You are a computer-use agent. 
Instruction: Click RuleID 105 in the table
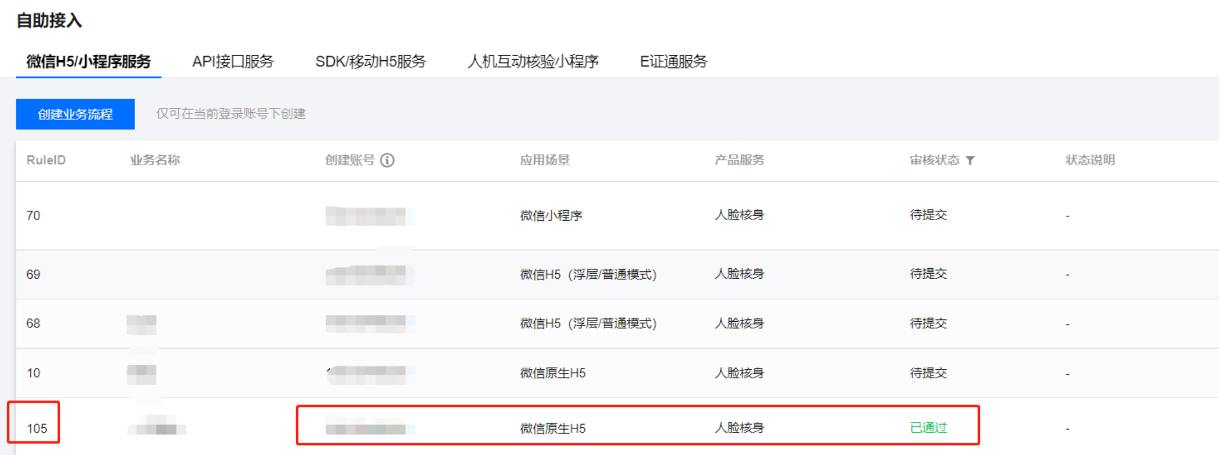coord(37,428)
